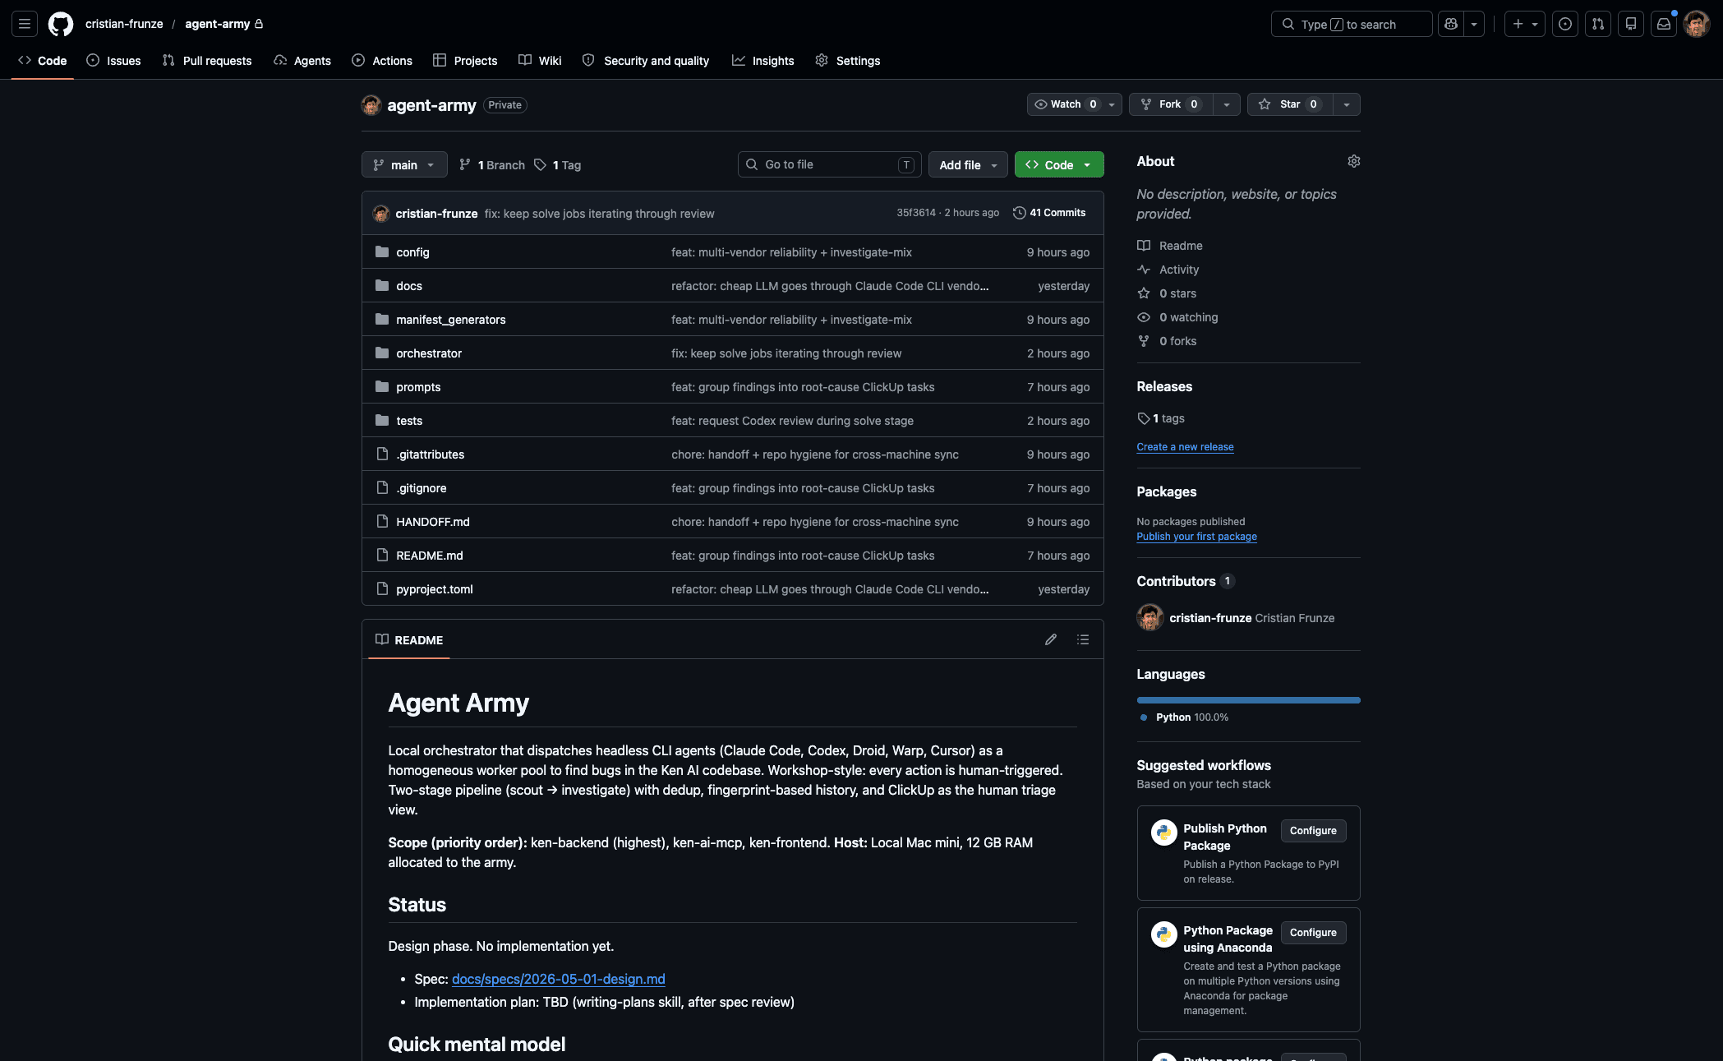This screenshot has height=1061, width=1723.
Task: Click the cristian-frunze owner breadcrumb
Action: tap(124, 24)
